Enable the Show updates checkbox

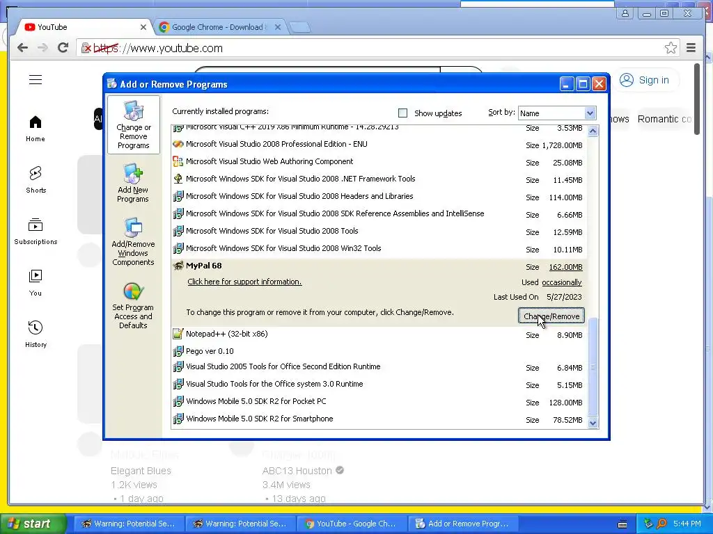coord(402,113)
